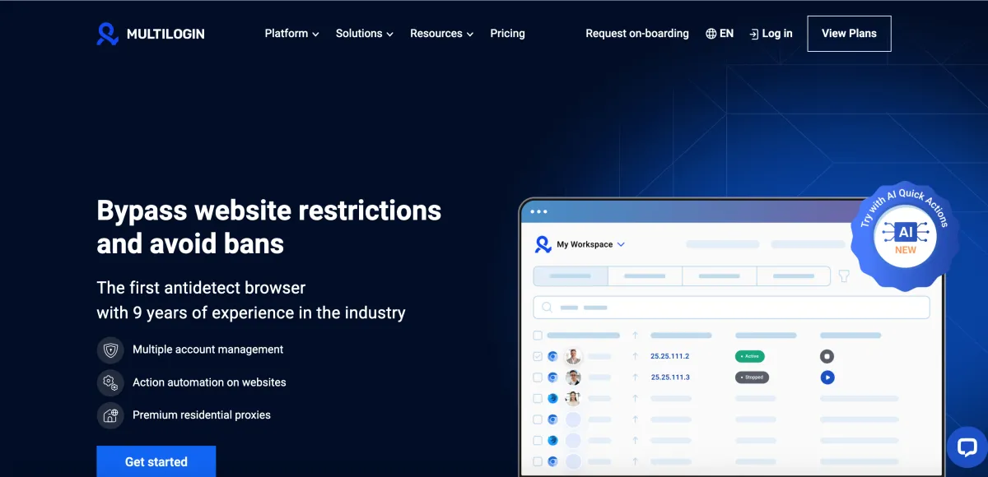The image size is (988, 477).
Task: Click the AI NEW badge
Action: (905, 237)
